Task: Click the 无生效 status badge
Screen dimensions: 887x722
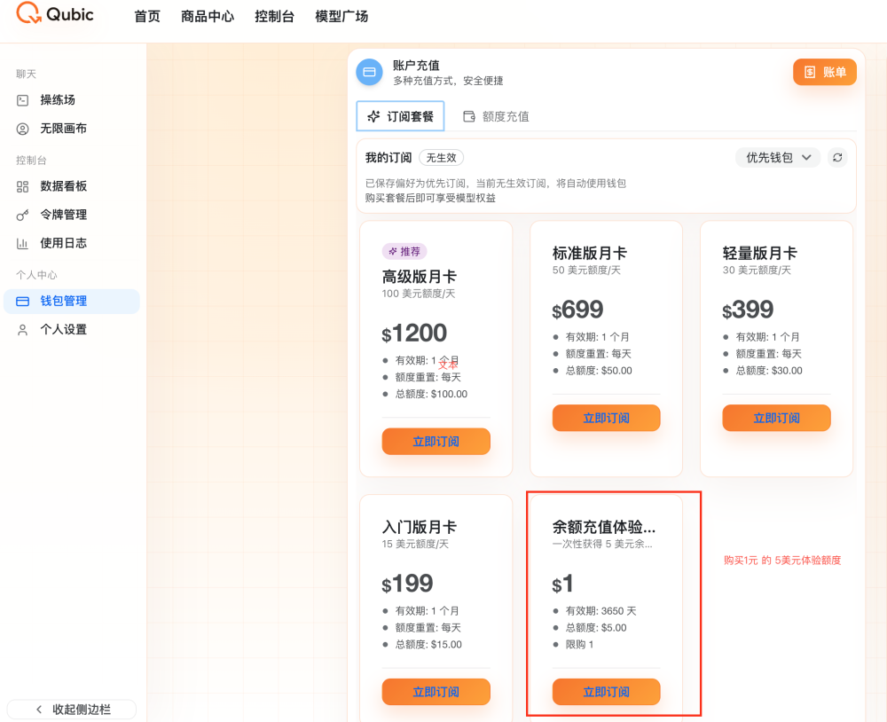Action: click(x=441, y=158)
